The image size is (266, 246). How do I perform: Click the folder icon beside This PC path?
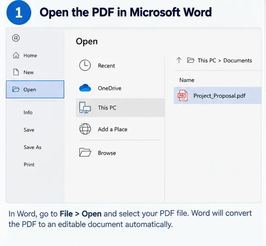tap(191, 60)
